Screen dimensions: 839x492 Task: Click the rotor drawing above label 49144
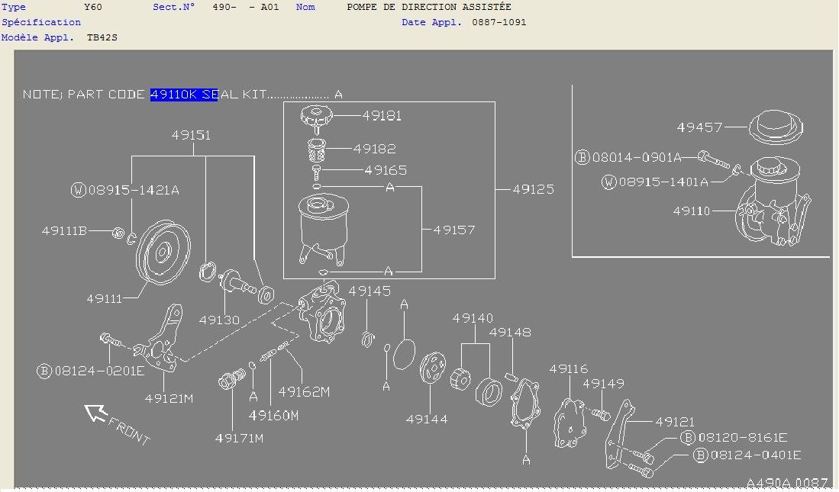(433, 367)
